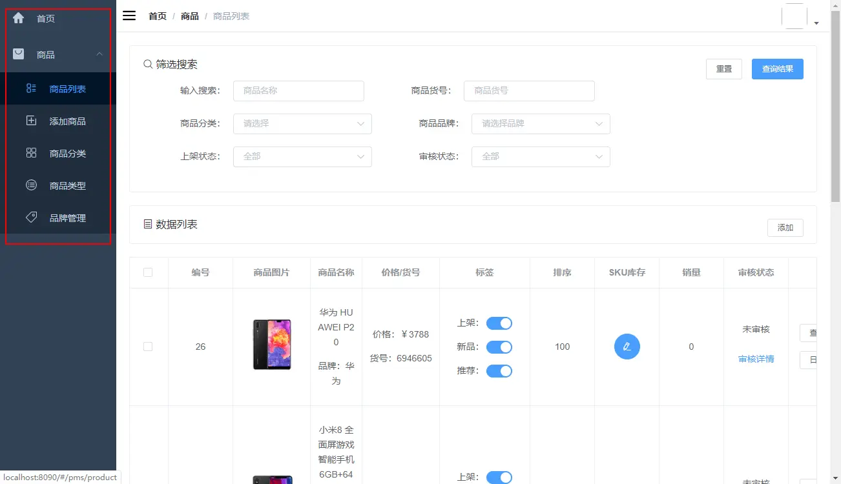The width and height of the screenshot is (841, 484).
Task: Click the grid icon beside 商品分类
Action: (31, 153)
